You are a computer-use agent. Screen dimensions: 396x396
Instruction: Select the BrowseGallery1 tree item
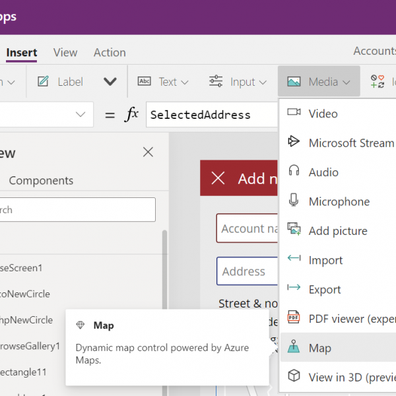30,346
